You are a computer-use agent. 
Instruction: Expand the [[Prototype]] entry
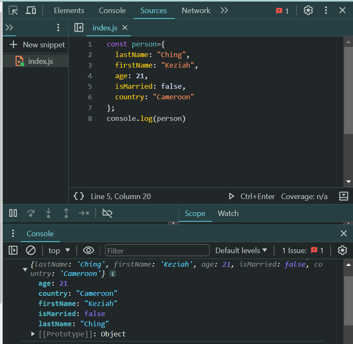point(33,334)
